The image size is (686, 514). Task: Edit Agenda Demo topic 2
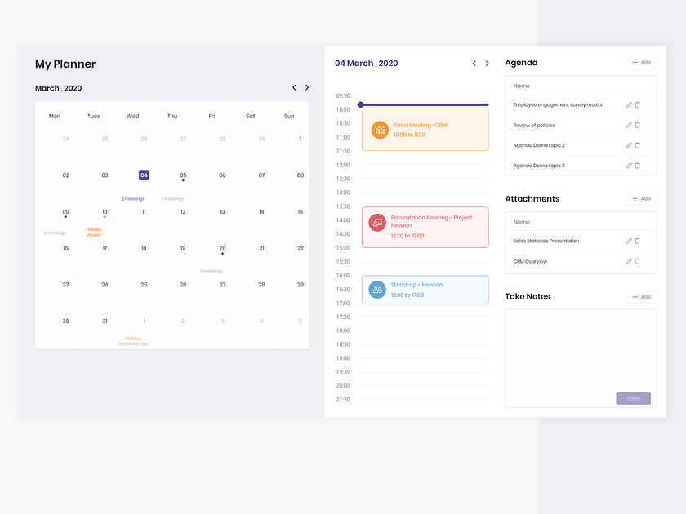coord(629,144)
